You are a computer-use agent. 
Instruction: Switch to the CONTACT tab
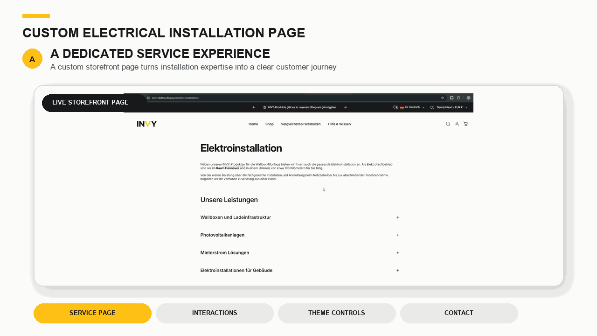tap(459, 313)
